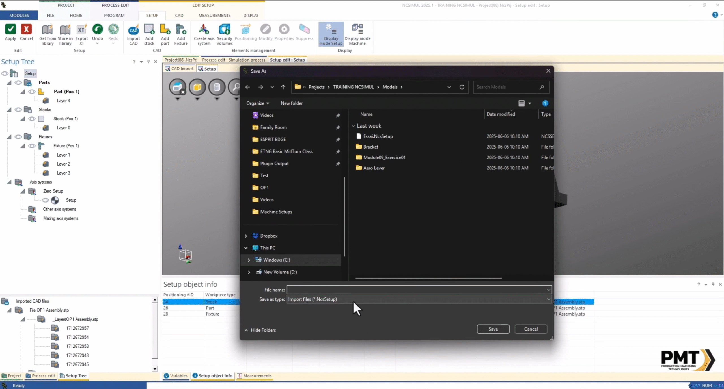
Task: Click Hide Folders in Save As dialog
Action: coord(260,330)
